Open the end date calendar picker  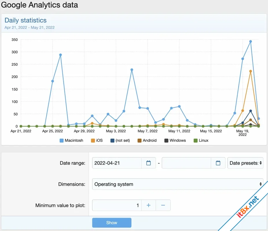click(218, 163)
